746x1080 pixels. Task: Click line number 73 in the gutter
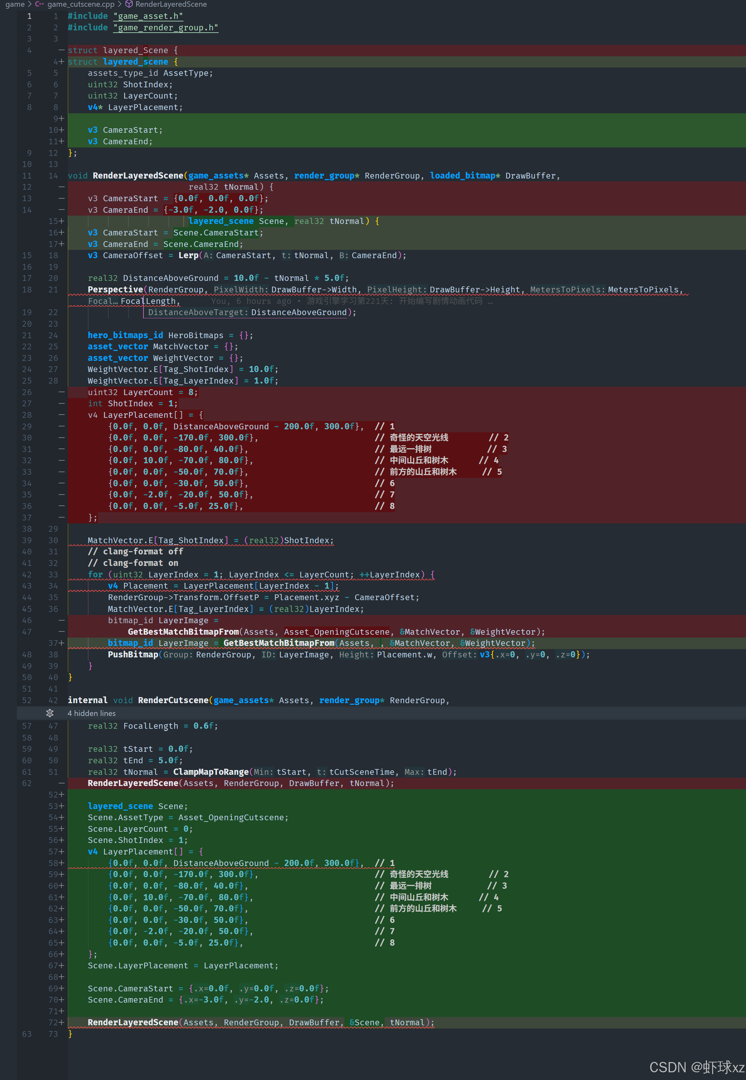(x=53, y=1034)
